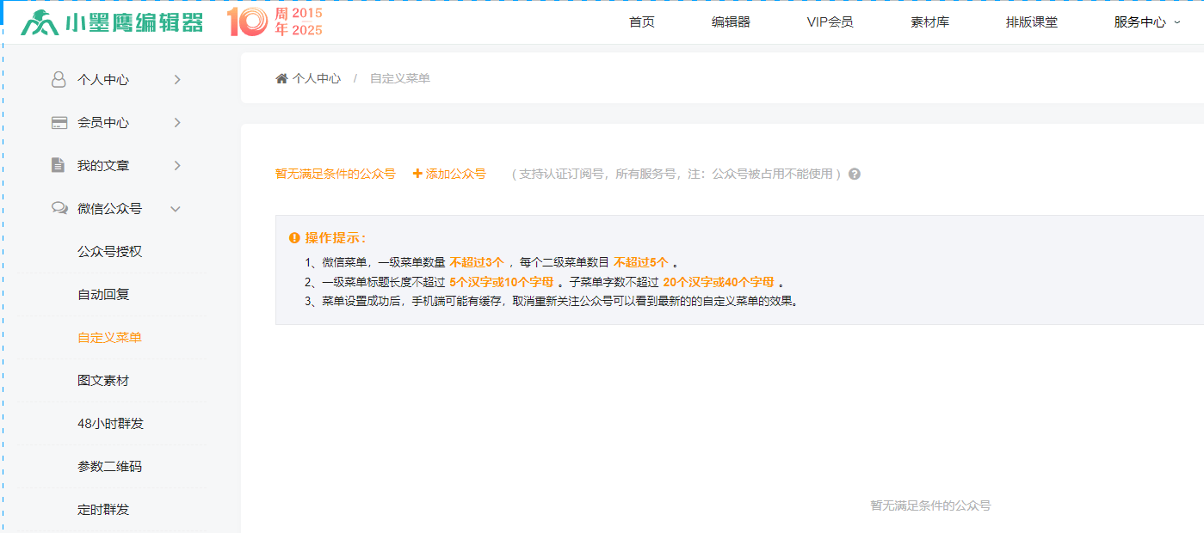Click the 微信公众号 chat bubble icon
Screen dimensions: 1204x533
pos(59,208)
